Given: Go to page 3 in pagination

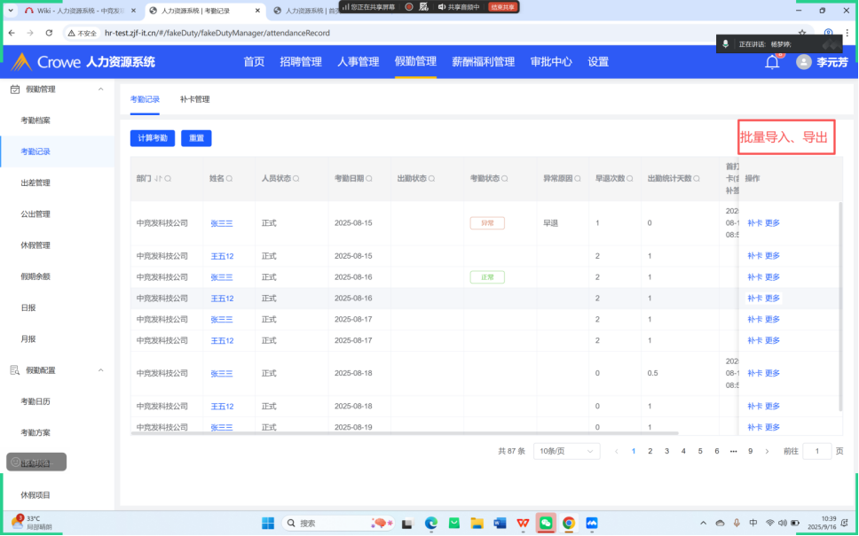Looking at the screenshot, I should pos(666,451).
